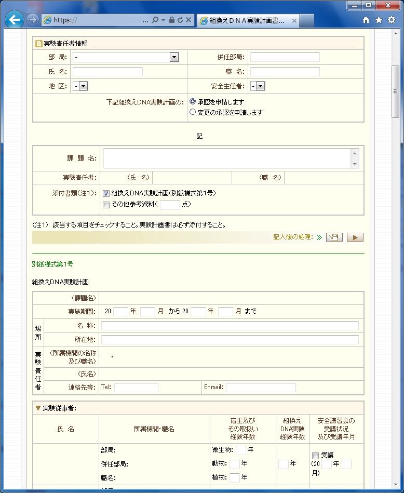Click the proceed arrow button after 記入後の処理
404x493 pixels.
tap(355, 237)
